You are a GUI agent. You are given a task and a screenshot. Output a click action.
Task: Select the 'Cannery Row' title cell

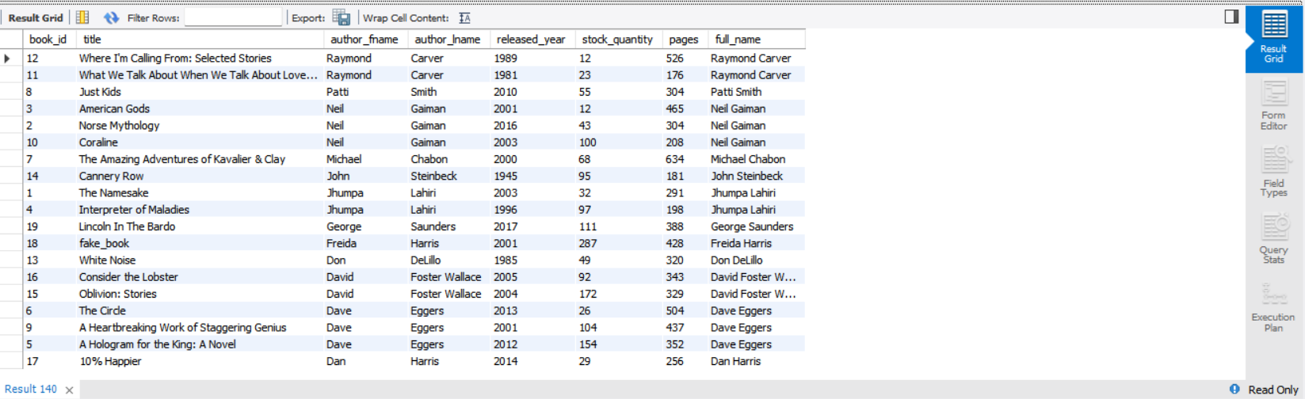(200, 176)
